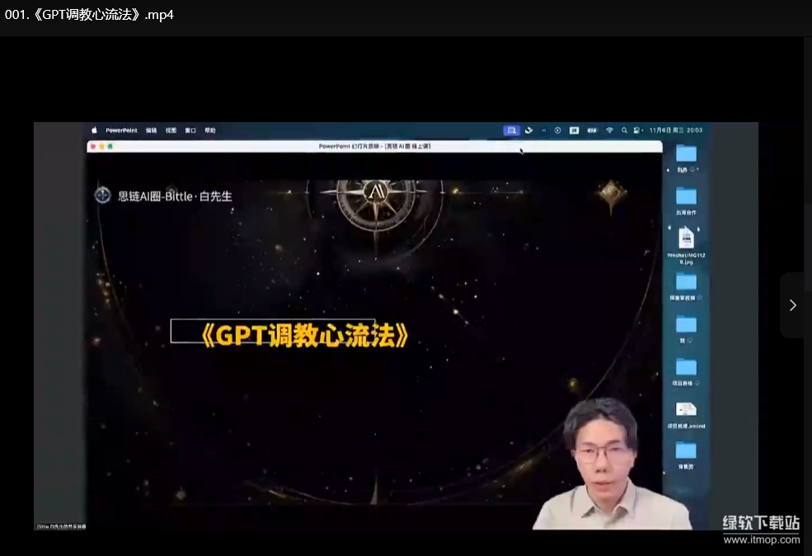
Task: Open the 视图 menu in the menu bar
Action: tap(171, 130)
